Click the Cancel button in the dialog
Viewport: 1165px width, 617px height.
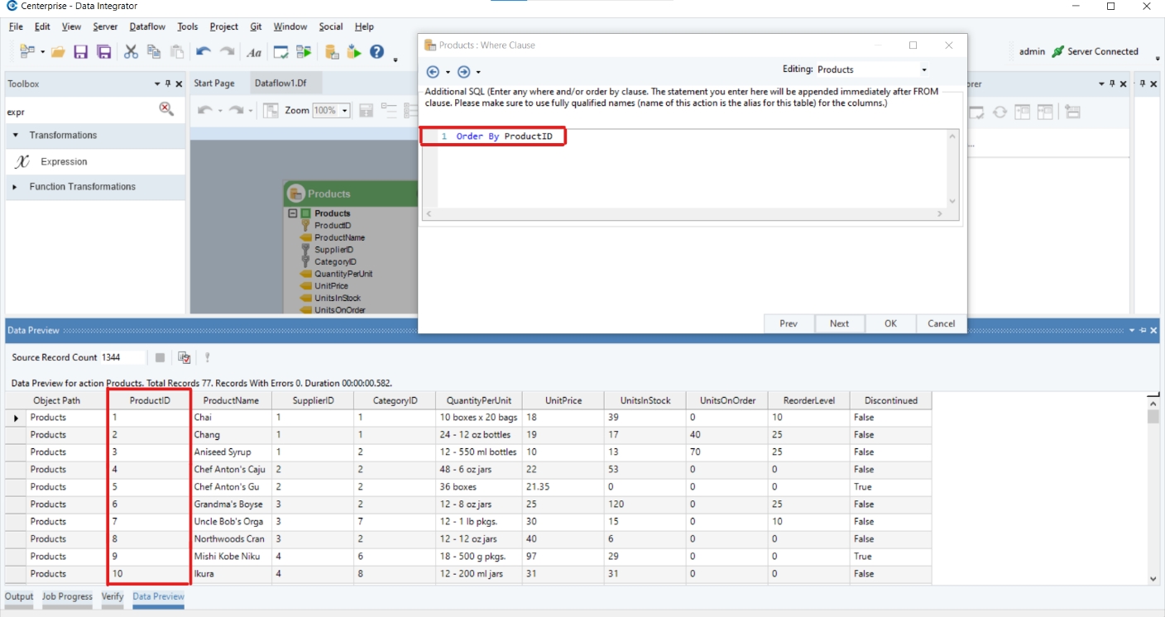click(x=942, y=323)
